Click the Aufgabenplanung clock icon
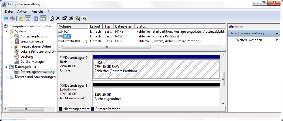The height and width of the screenshot is (121, 283). [17, 36]
